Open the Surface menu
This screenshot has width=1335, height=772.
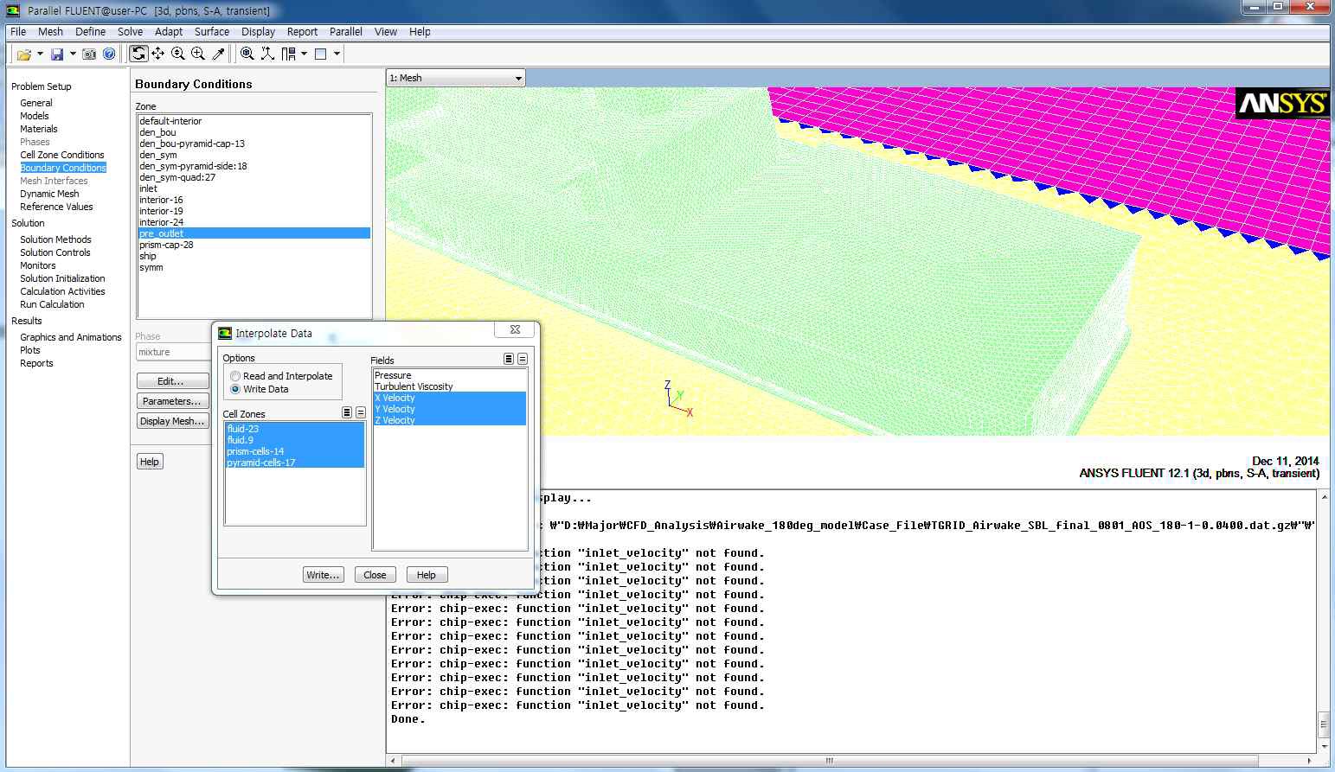(212, 31)
